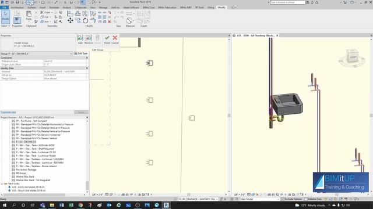Open File Explorer from the taskbar
The width and height of the screenshot is (373, 209).
[52, 205]
